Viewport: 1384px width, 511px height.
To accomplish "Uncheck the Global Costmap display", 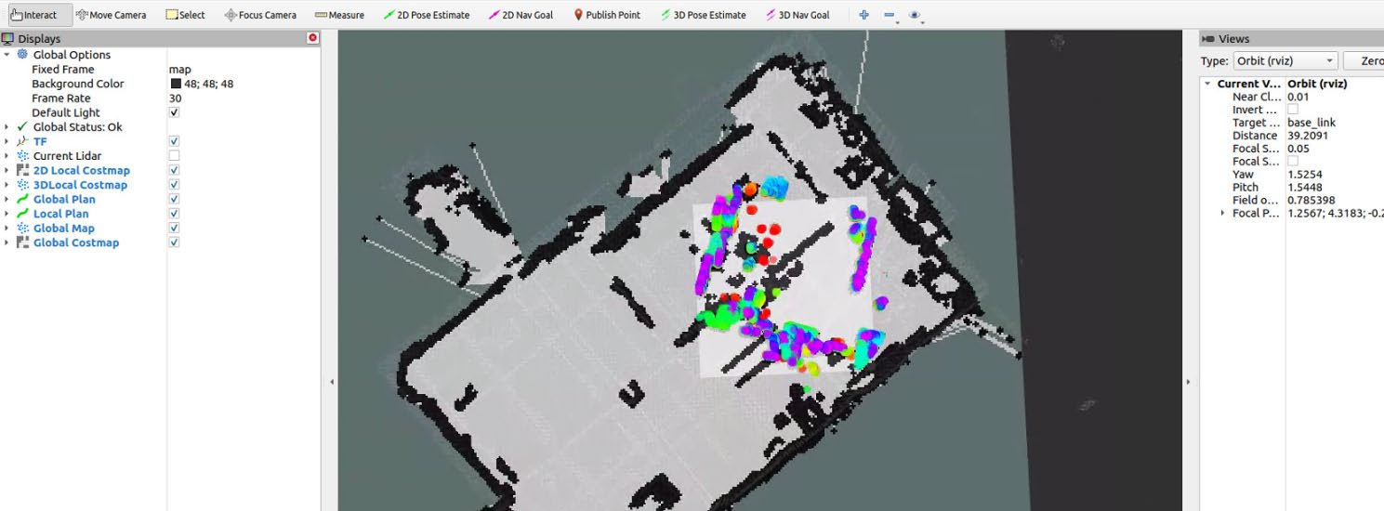I will pyautogui.click(x=174, y=242).
